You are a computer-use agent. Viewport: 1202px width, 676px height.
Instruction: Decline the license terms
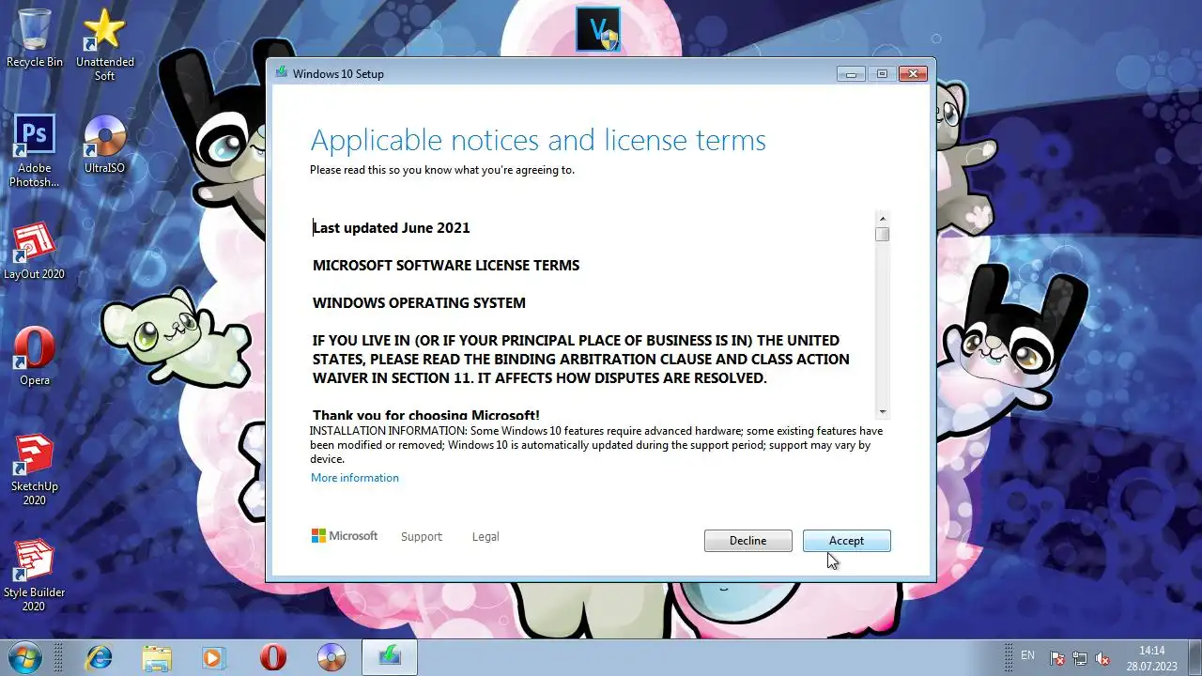pos(748,541)
